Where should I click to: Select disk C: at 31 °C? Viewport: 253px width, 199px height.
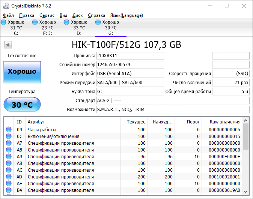pos(16,28)
